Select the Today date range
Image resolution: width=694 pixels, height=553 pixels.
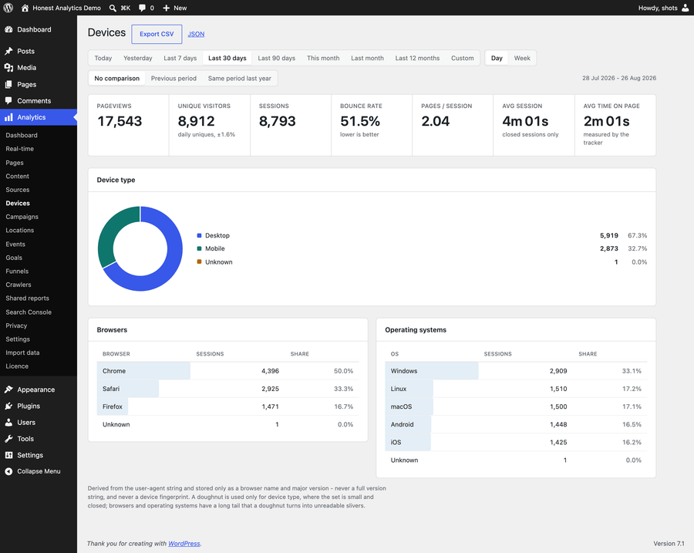103,58
